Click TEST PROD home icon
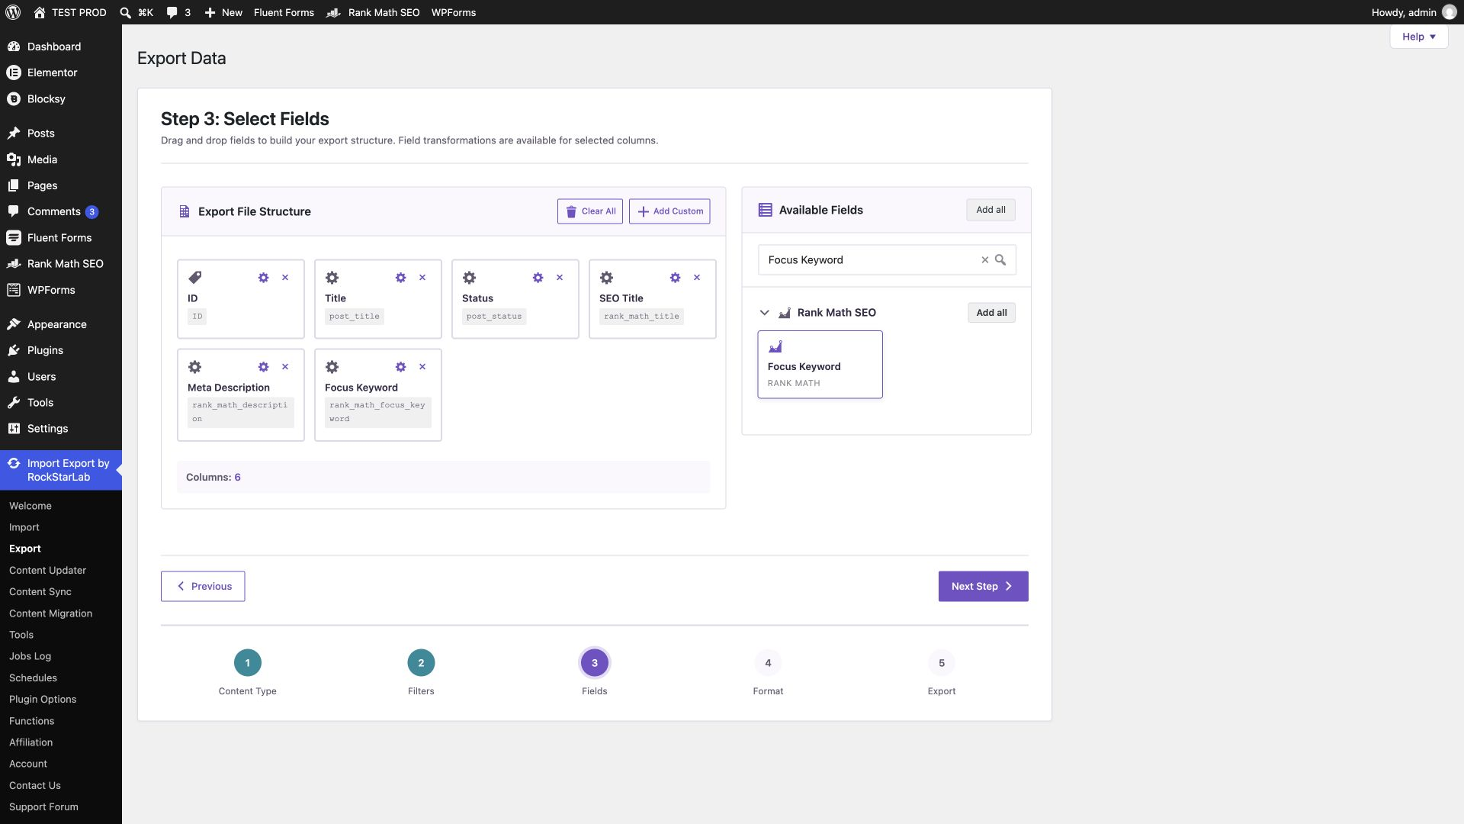1464x824 pixels. [40, 12]
